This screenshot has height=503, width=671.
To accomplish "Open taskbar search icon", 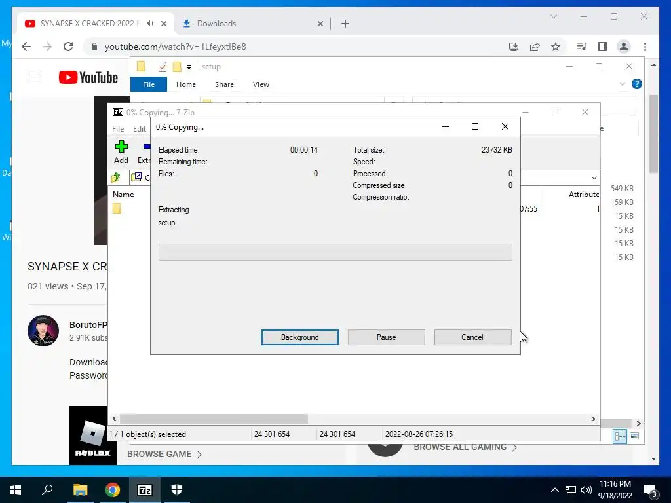I will click(x=47, y=490).
